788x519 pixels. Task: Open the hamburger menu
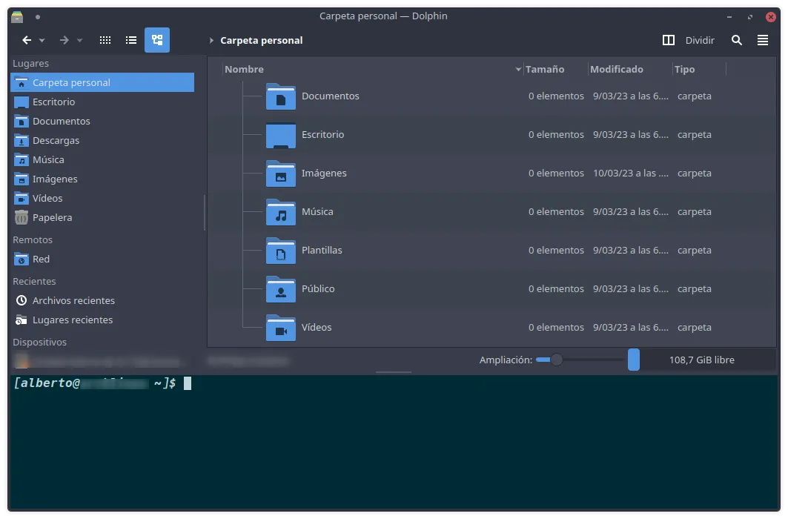click(x=763, y=40)
